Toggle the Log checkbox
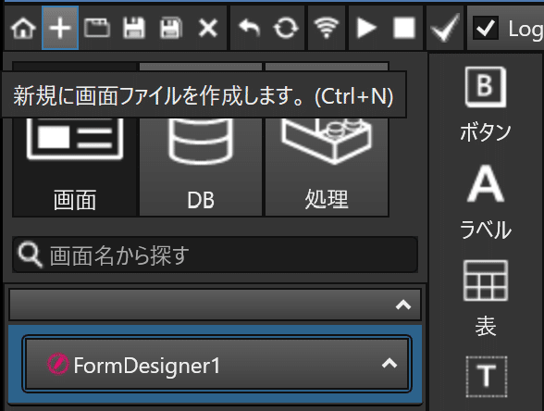This screenshot has height=411, width=544. [486, 29]
